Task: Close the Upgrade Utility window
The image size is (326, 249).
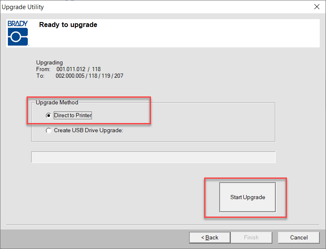Action: 316,7
